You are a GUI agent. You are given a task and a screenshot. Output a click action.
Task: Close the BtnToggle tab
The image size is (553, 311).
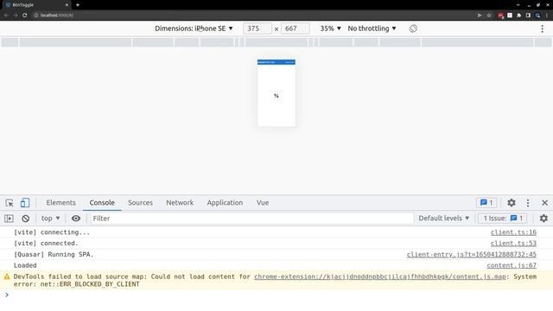click(x=67, y=5)
